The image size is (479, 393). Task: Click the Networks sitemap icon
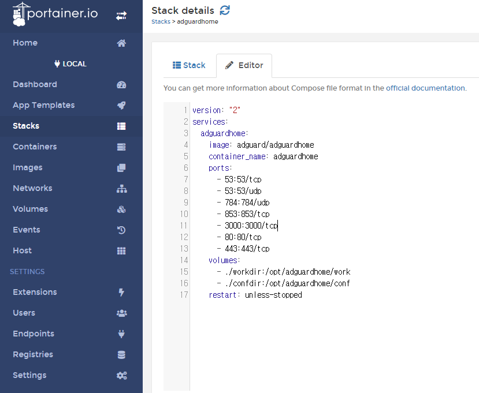coord(121,189)
